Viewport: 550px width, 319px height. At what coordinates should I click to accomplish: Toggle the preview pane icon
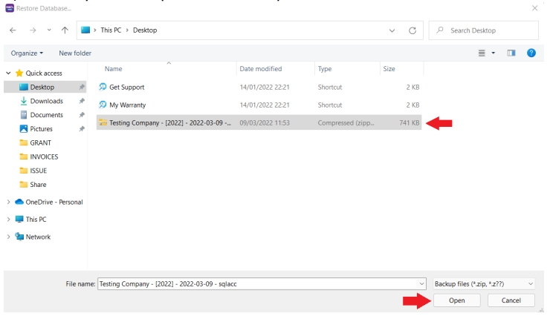pyautogui.click(x=511, y=53)
